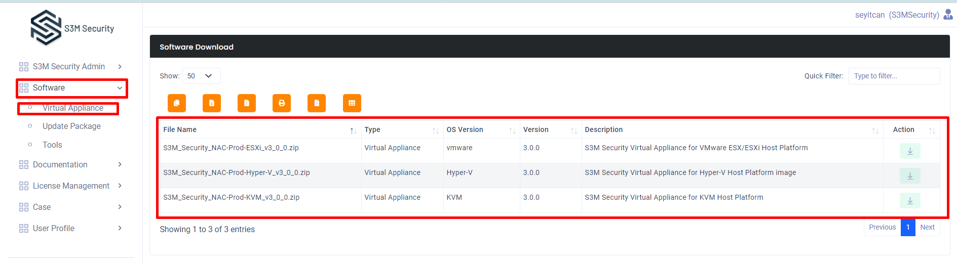Export the table as PDF

(247, 103)
